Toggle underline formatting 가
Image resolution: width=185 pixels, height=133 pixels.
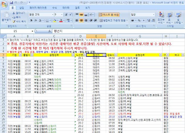click(40, 21)
